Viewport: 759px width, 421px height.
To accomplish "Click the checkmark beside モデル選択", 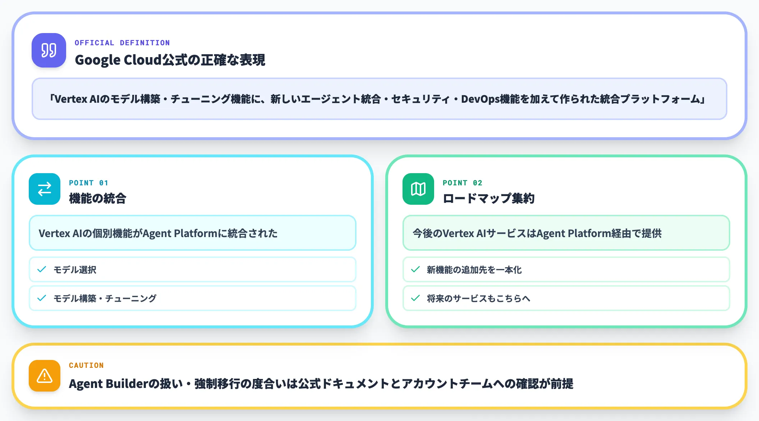I will (41, 269).
